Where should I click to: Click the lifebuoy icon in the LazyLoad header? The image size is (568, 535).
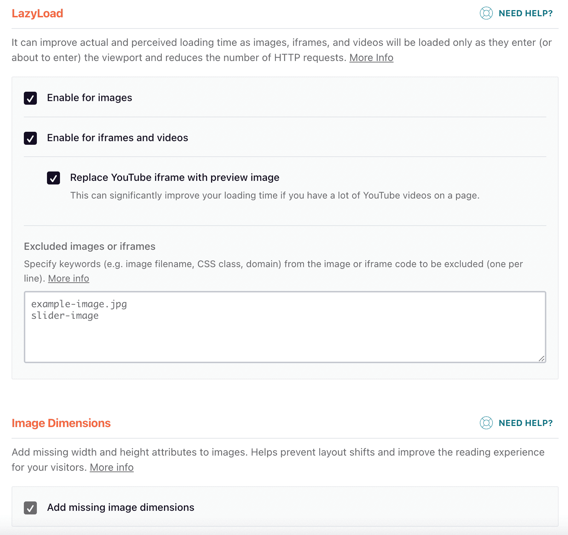(x=486, y=13)
